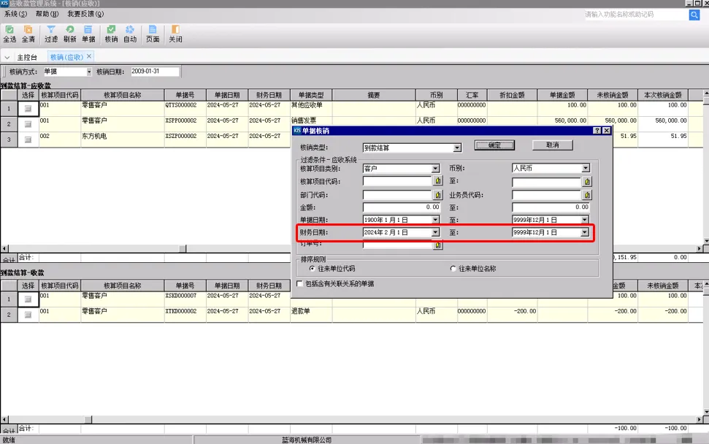
Task: Click 财务日期 column header in 收款 table
Action: click(269, 286)
